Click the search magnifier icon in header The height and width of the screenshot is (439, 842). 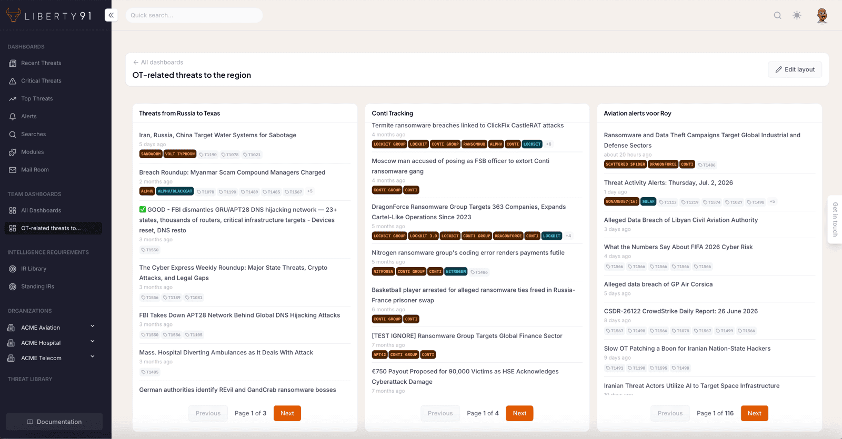point(777,15)
